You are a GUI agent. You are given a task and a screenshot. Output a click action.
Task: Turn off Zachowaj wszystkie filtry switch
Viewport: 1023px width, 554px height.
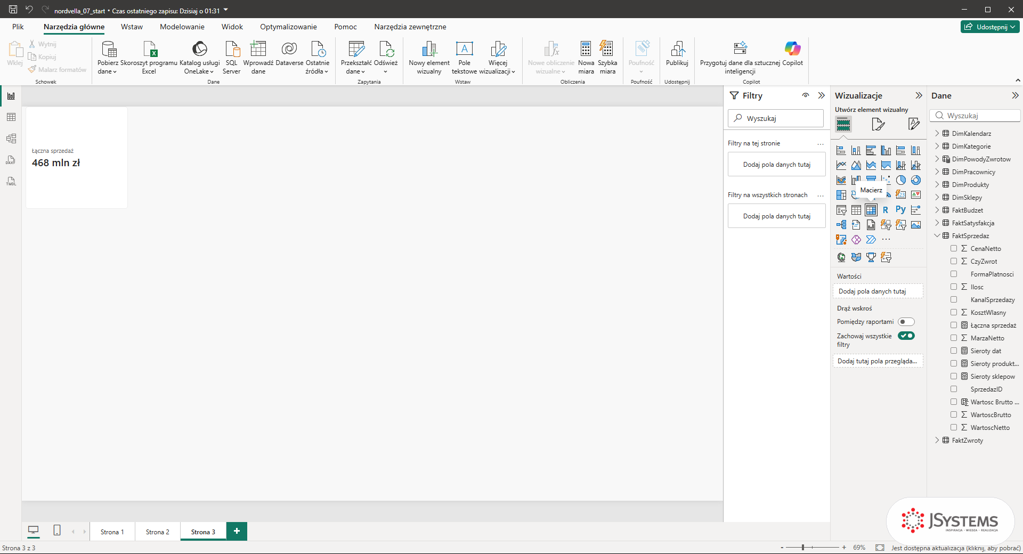point(906,336)
